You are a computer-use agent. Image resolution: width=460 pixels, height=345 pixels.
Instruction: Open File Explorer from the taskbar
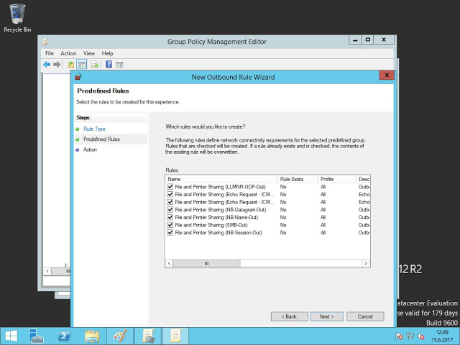click(91, 335)
